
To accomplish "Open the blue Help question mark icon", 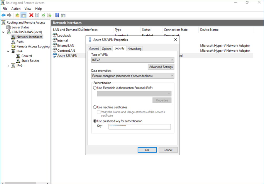I will click(57, 15).
